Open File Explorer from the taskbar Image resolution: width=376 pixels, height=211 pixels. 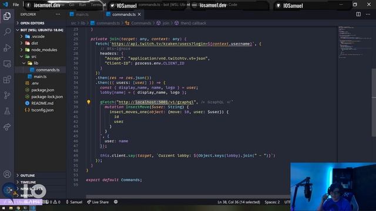[11, 209]
